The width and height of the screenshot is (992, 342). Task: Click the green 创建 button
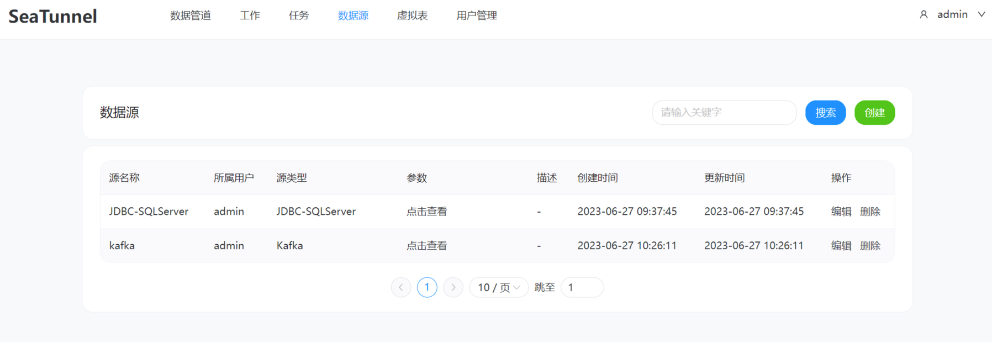click(x=874, y=113)
